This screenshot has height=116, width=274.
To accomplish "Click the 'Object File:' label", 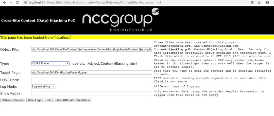I will coord(10,50).
